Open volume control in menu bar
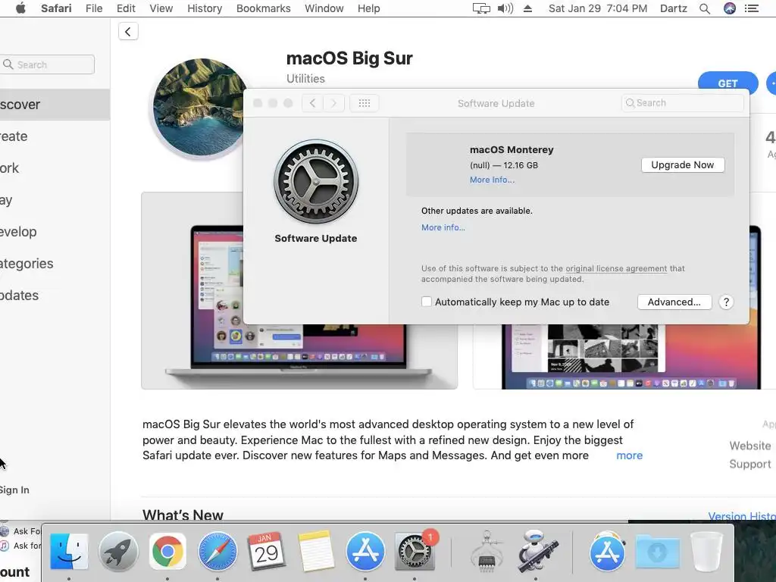Image resolution: width=776 pixels, height=582 pixels. point(505,8)
